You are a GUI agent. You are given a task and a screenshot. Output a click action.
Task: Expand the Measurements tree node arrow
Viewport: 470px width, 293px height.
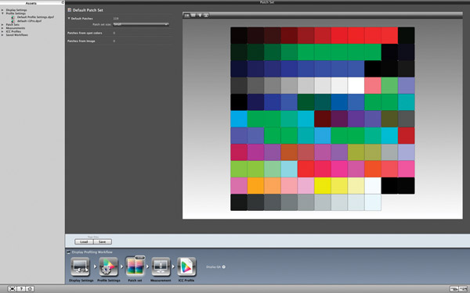[2, 28]
